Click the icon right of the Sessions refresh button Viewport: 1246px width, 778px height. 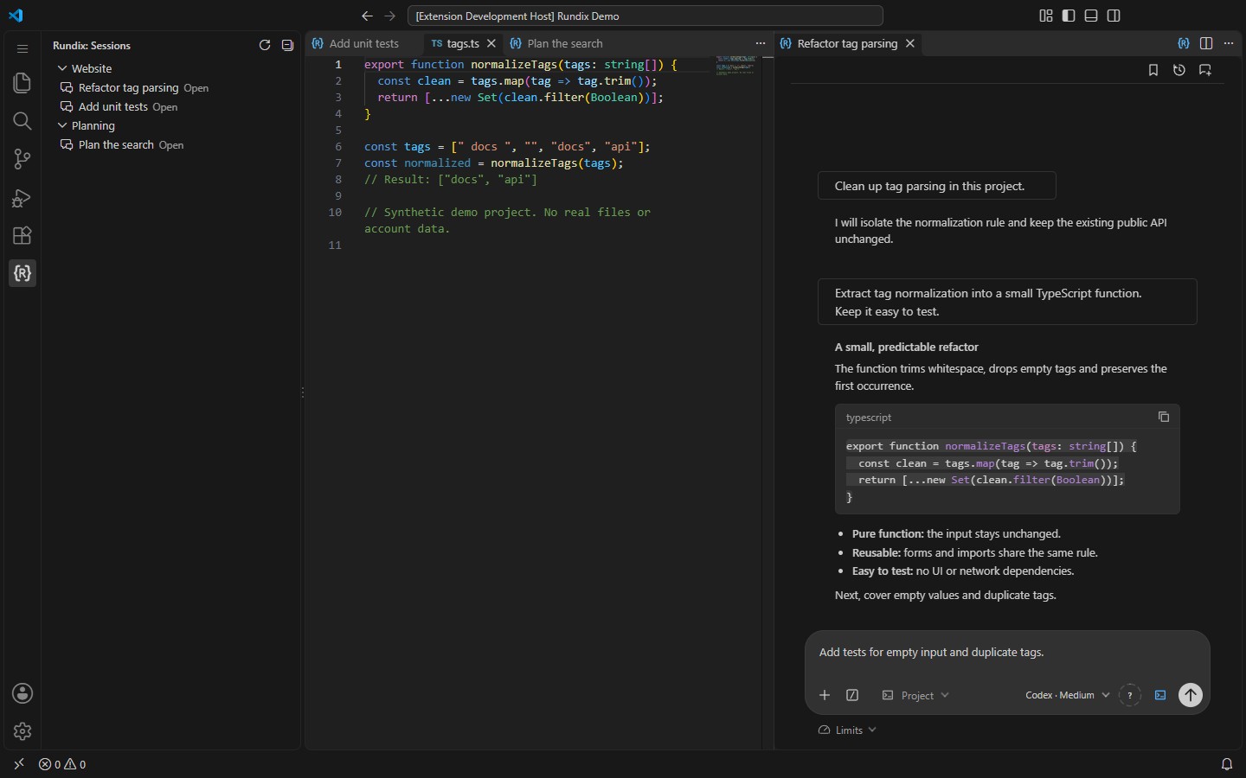point(287,45)
